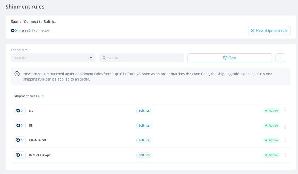Click the 'Shipment rules 4' list header
Image resolution: width=298 pixels, height=174 pixels.
(27, 96)
